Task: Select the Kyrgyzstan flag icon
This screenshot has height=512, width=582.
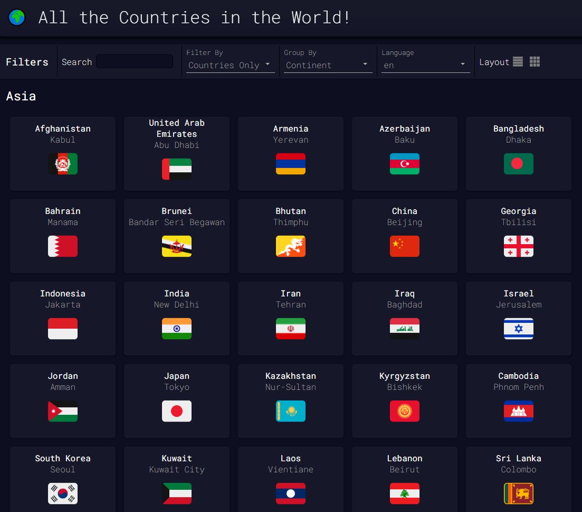Action: [405, 411]
